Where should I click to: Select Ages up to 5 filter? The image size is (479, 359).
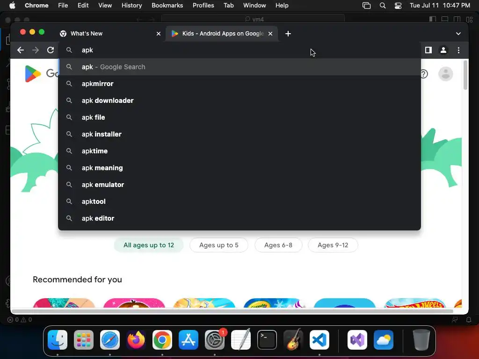[219, 245]
